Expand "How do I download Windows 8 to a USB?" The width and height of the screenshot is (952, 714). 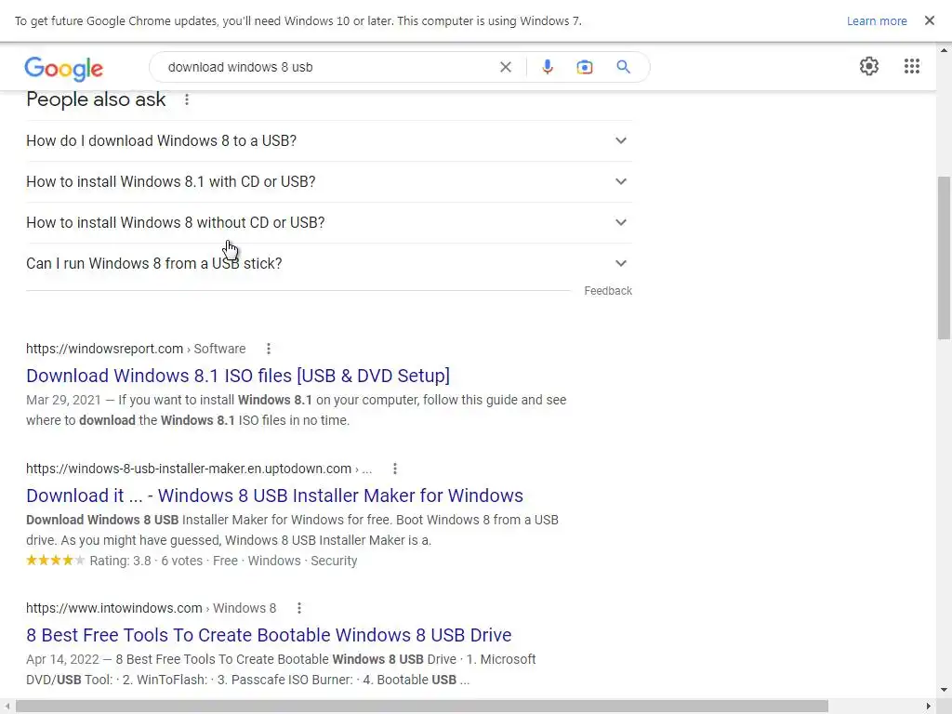click(x=329, y=141)
